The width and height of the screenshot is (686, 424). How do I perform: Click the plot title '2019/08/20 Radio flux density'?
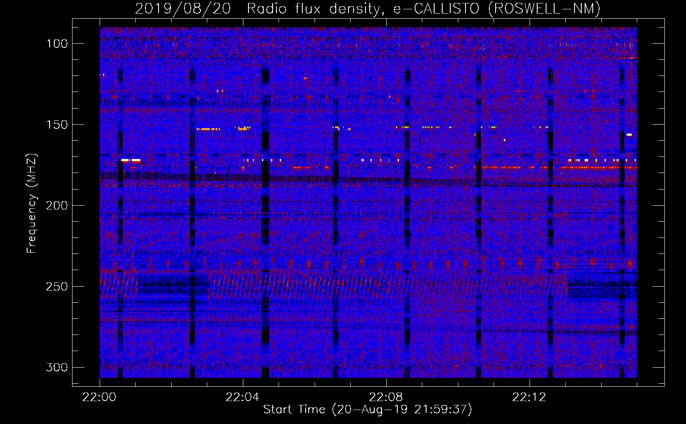point(260,9)
